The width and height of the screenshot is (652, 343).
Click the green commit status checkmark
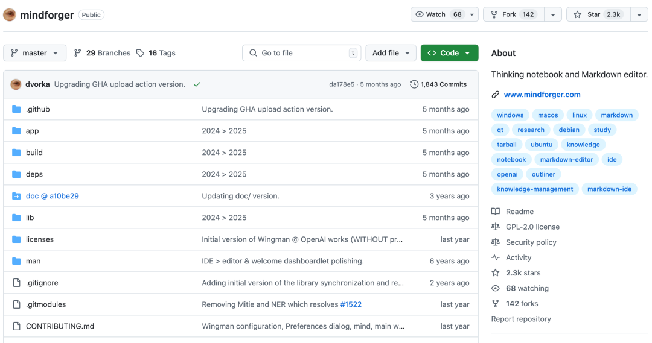click(197, 84)
